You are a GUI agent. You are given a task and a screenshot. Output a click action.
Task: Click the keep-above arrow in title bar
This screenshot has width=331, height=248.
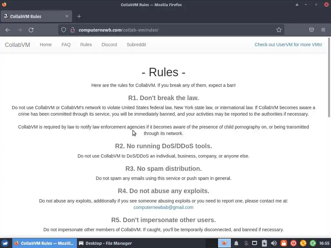click(297, 5)
